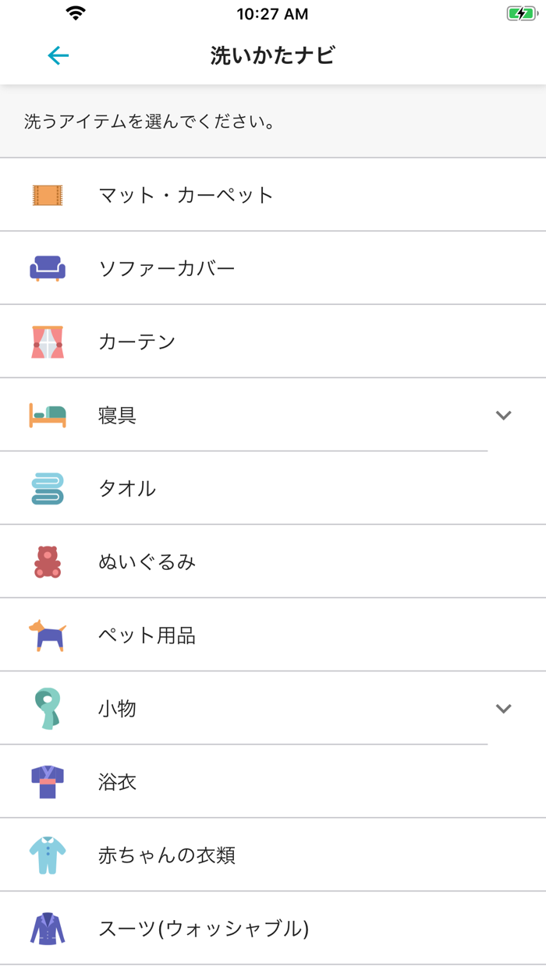
Task: Tap the yukata kimono icon
Action: coord(48,781)
